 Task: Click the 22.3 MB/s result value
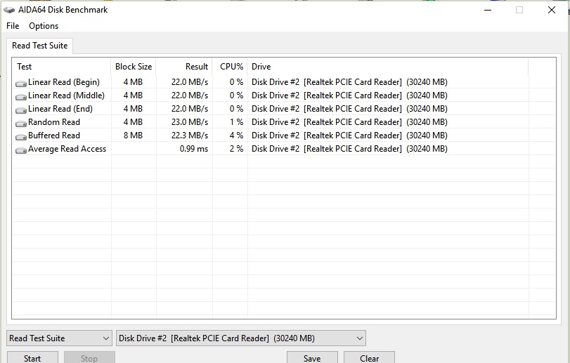point(190,136)
